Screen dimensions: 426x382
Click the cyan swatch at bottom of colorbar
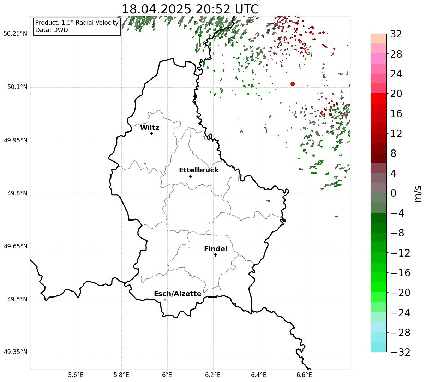[x=379, y=347]
